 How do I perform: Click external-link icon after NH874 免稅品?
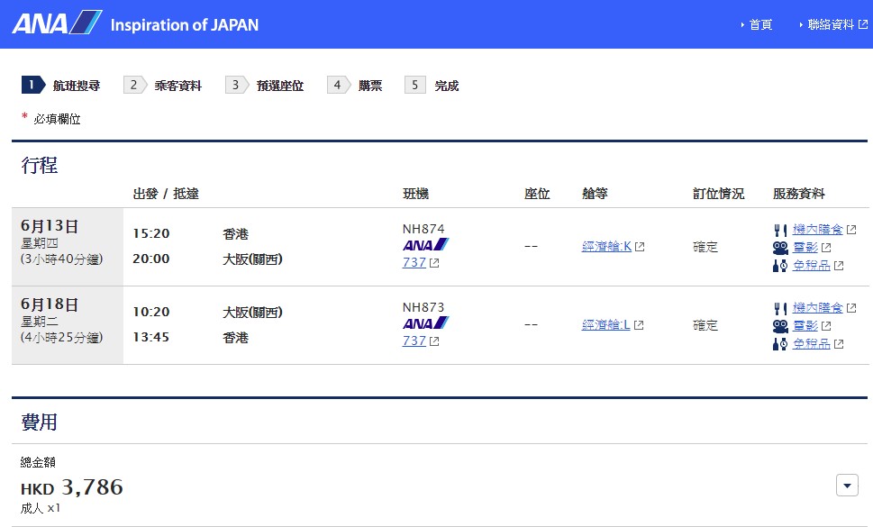(839, 266)
